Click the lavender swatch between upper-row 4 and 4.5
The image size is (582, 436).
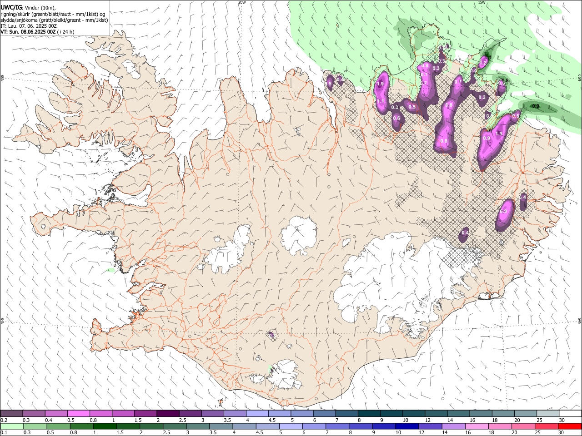pos(257,414)
